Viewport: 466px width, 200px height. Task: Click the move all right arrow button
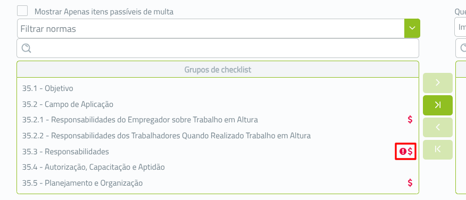(437, 105)
